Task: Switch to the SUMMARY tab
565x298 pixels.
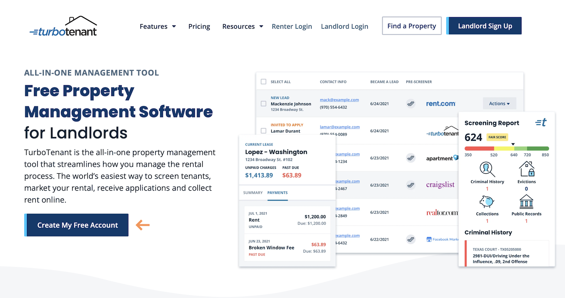Action: [x=253, y=192]
